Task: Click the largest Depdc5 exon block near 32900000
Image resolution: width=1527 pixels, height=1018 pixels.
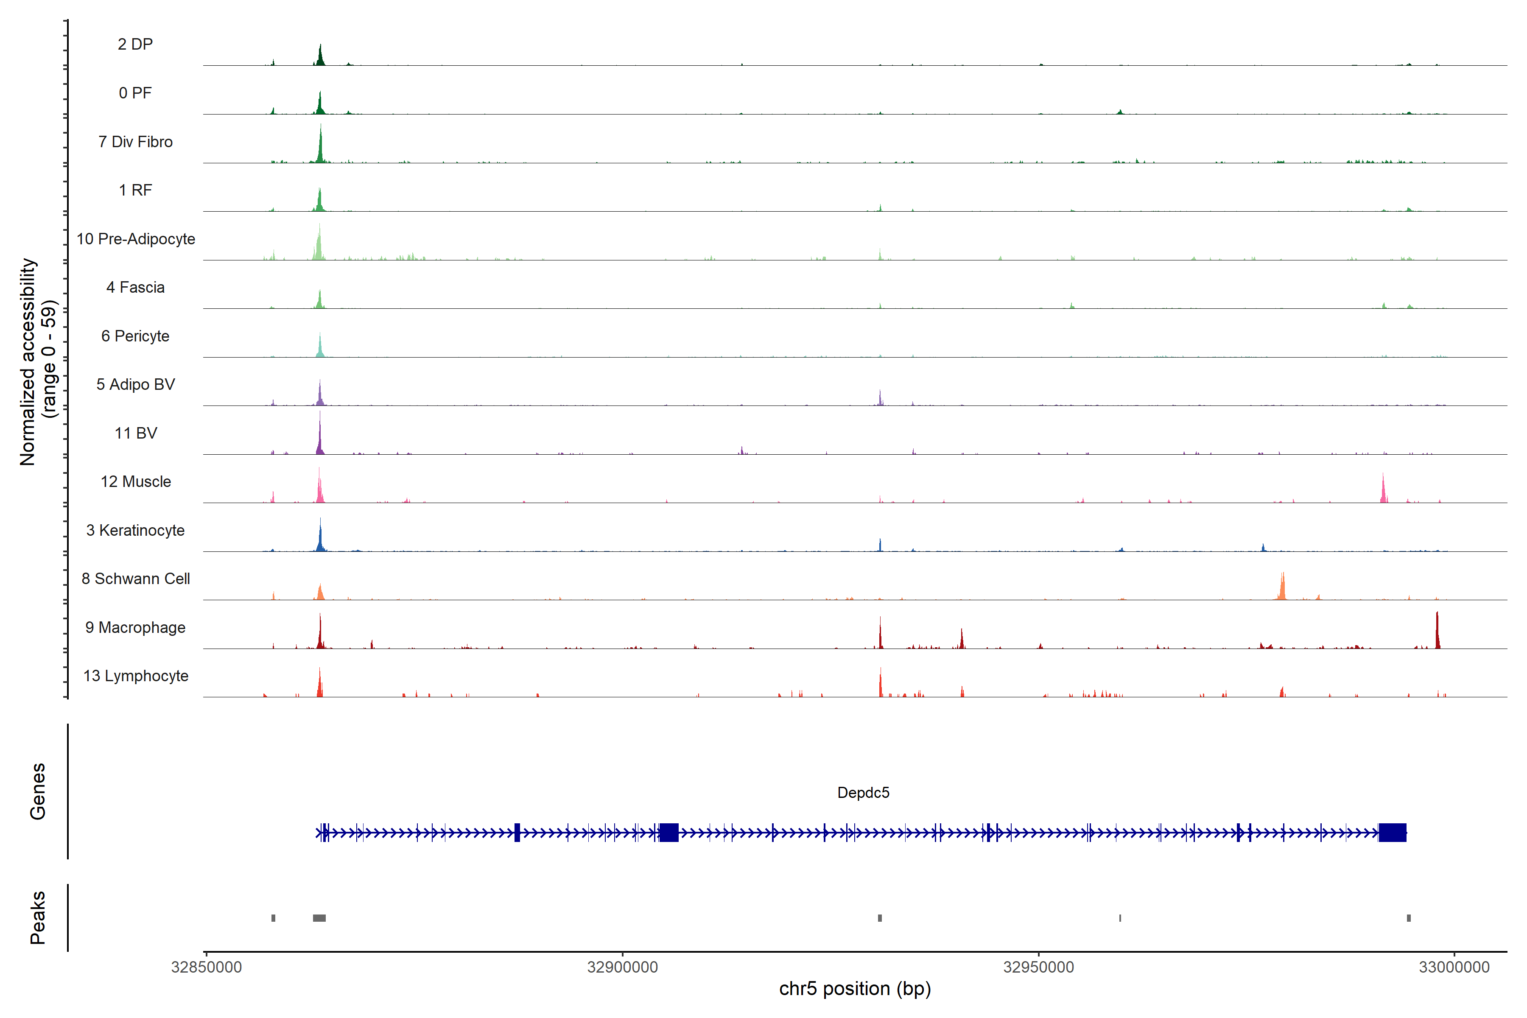Action: [x=669, y=832]
